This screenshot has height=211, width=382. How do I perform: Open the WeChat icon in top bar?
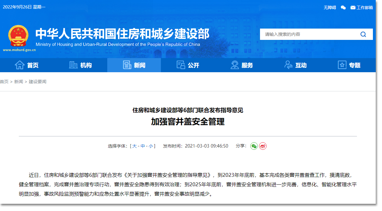[x=343, y=8]
